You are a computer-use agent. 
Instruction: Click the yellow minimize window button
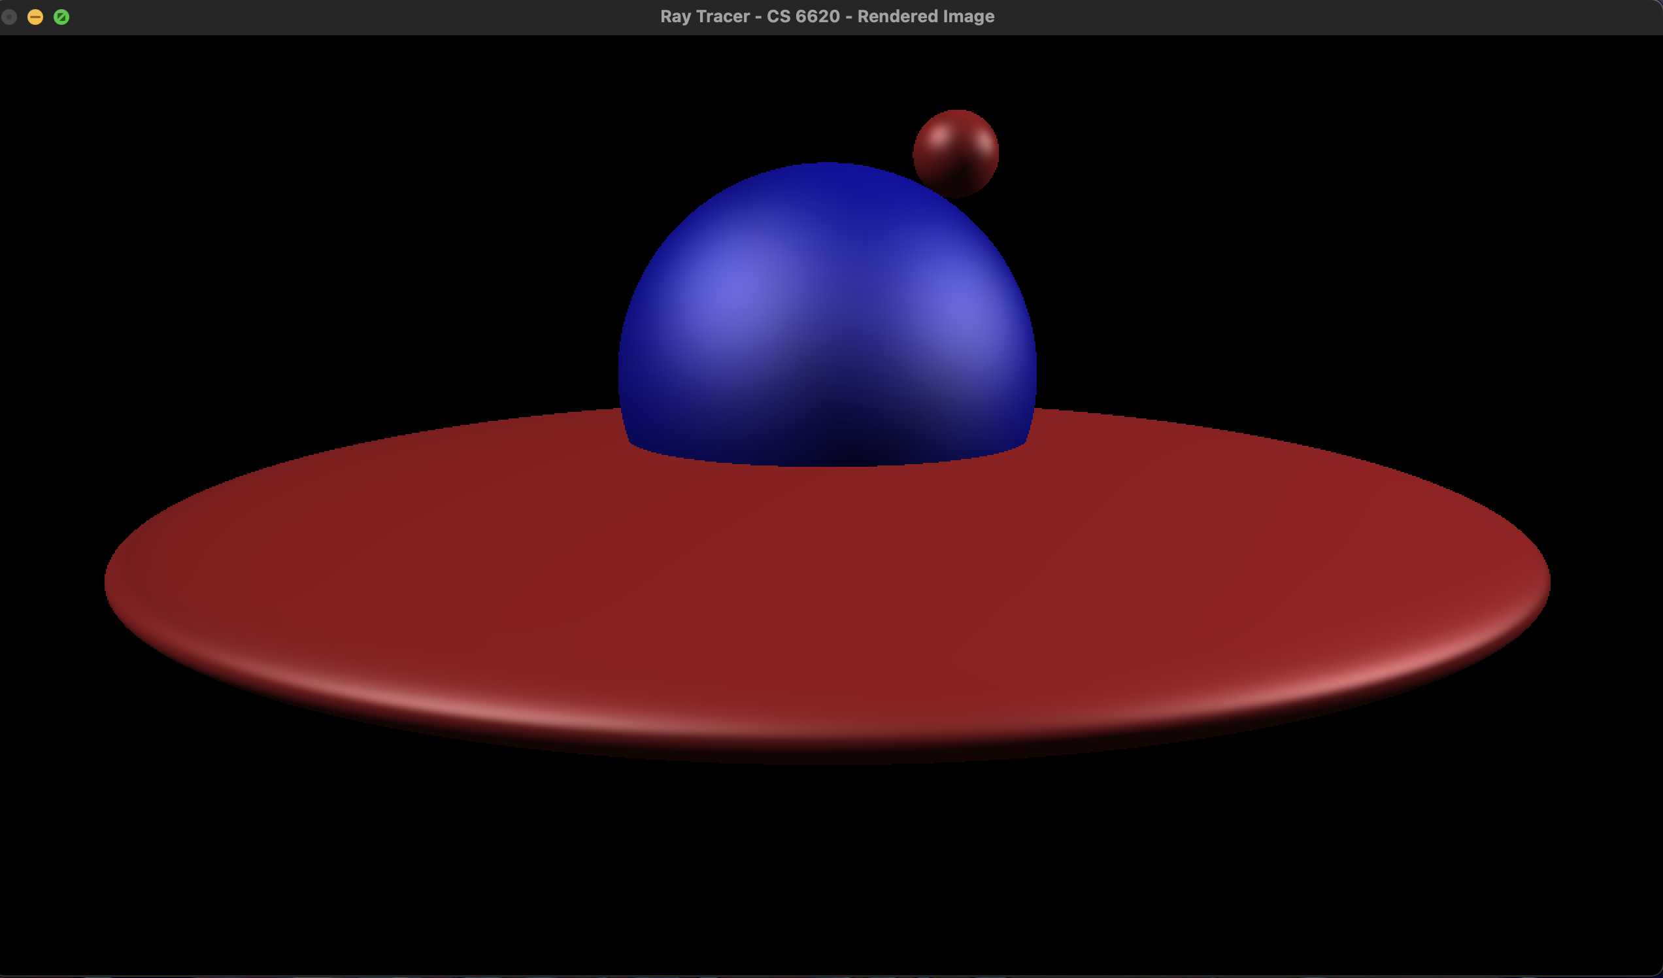click(x=35, y=17)
